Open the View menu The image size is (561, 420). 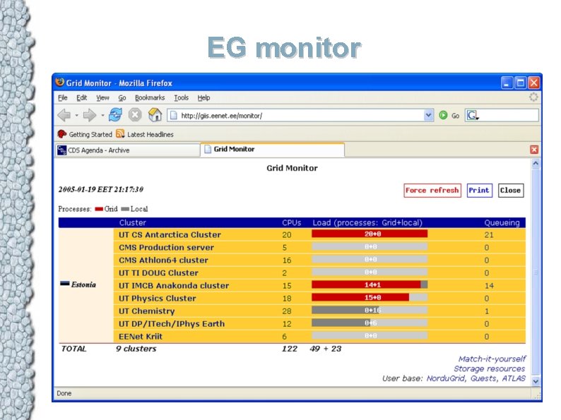(102, 97)
